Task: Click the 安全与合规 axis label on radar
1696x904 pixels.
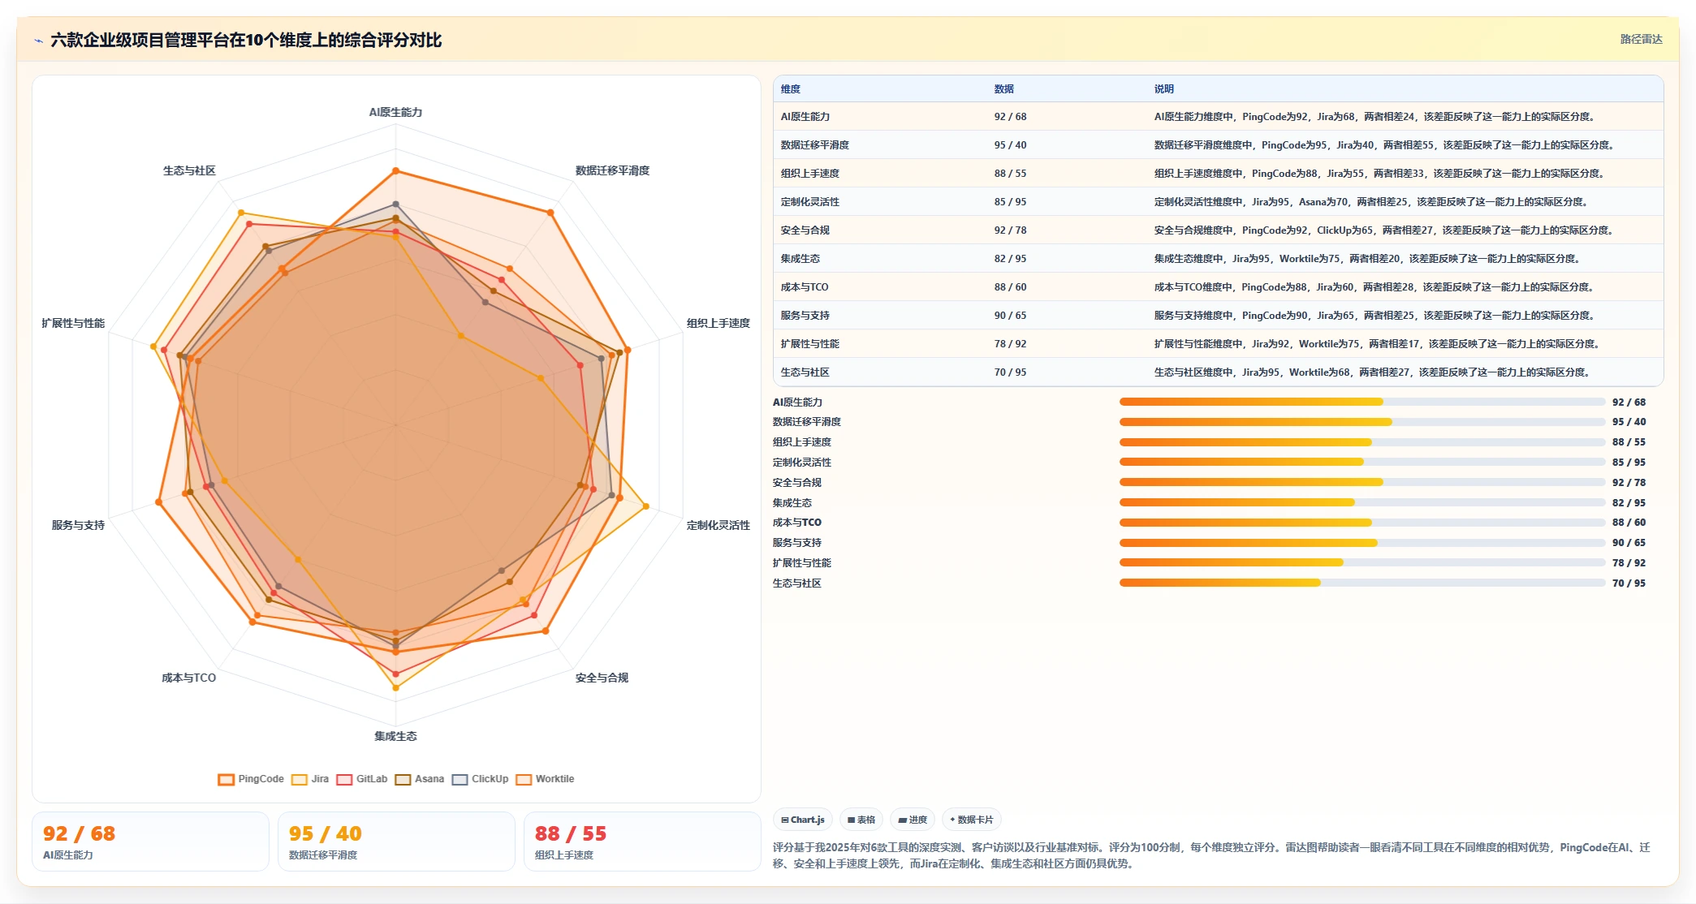Action: coord(602,678)
